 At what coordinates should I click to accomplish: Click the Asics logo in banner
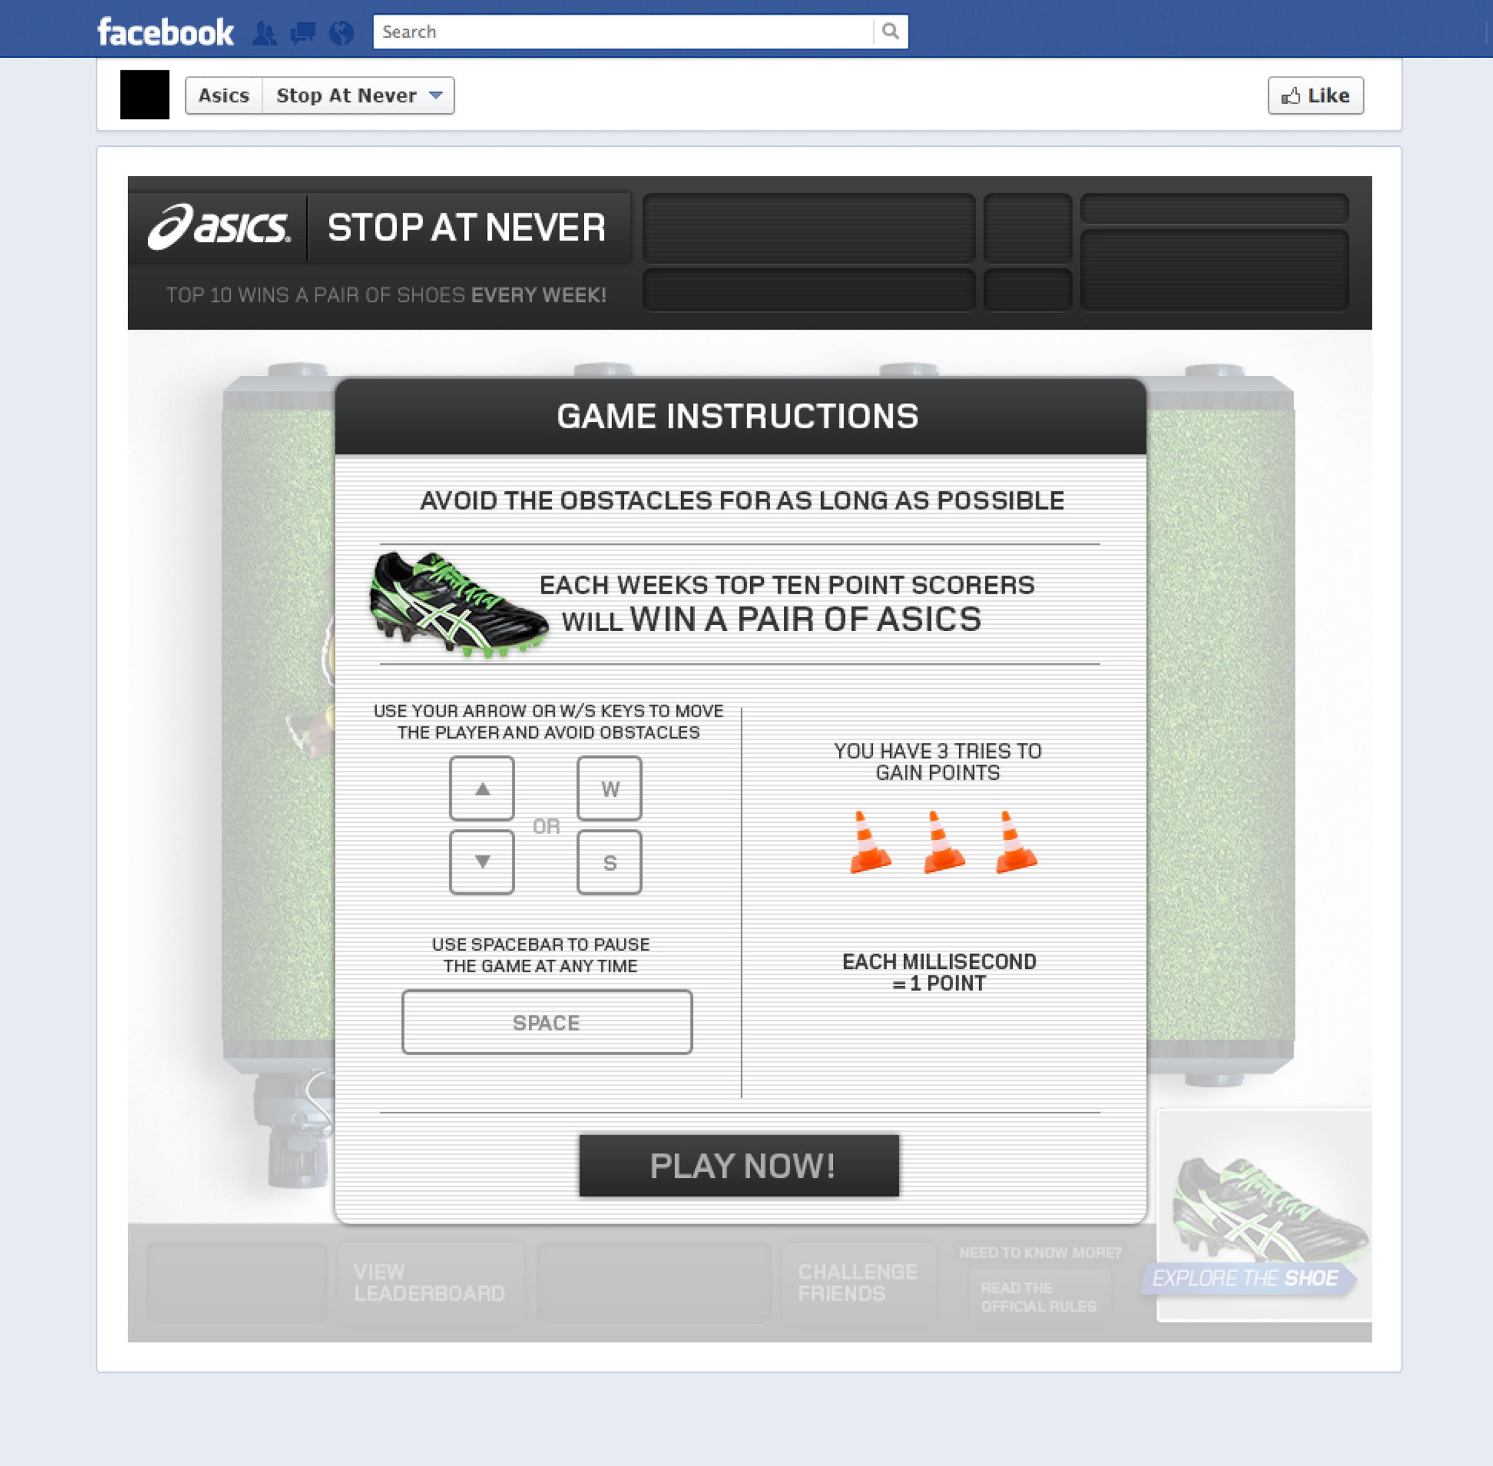pos(220,227)
